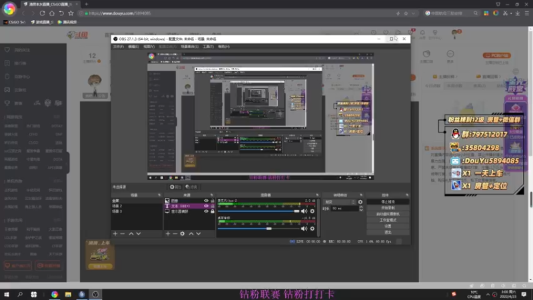Mute the desktop audio speaker icon
533x300 pixels.
pyautogui.click(x=304, y=229)
